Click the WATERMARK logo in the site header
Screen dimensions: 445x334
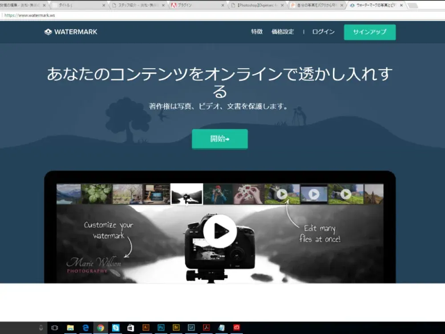pos(71,32)
